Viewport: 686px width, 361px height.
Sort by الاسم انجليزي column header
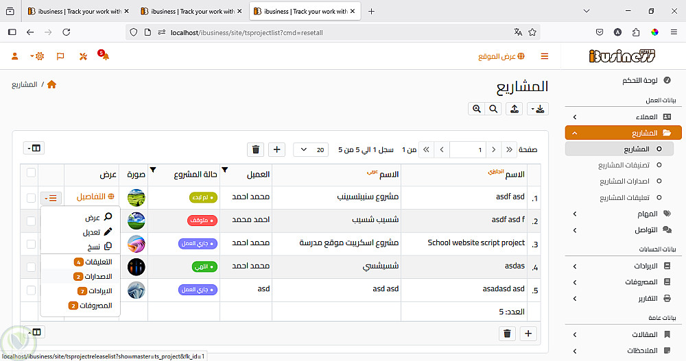click(506, 173)
